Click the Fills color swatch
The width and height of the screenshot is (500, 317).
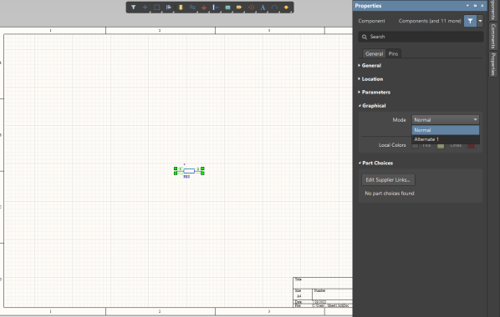(441, 146)
